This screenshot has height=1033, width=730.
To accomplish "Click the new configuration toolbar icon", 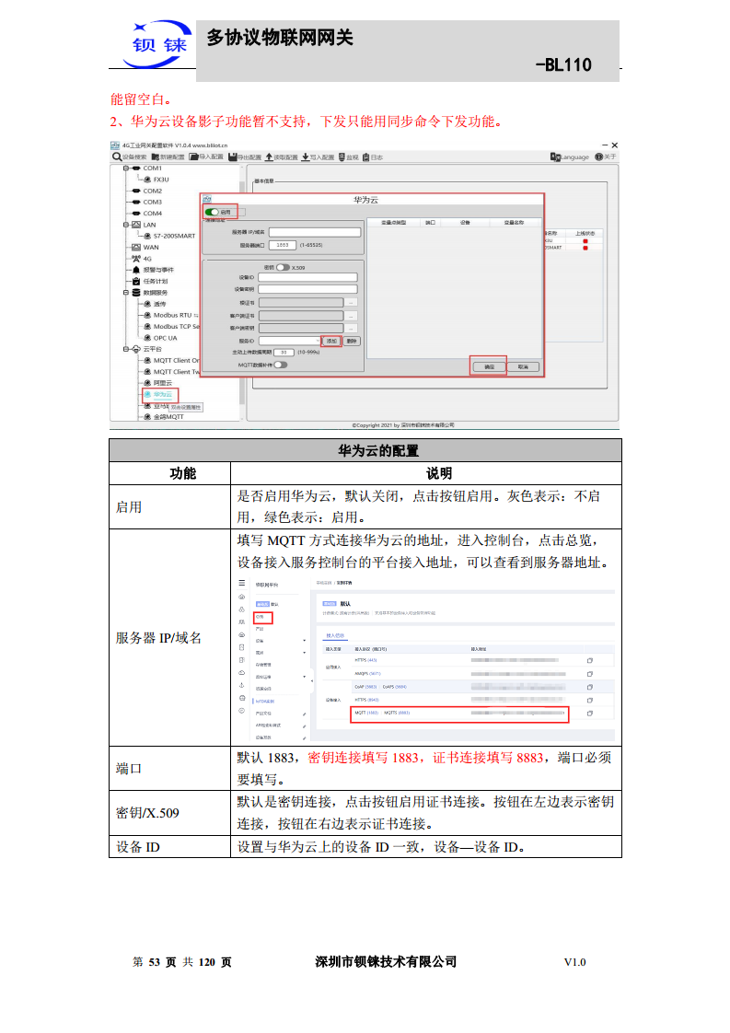I will pyautogui.click(x=156, y=157).
